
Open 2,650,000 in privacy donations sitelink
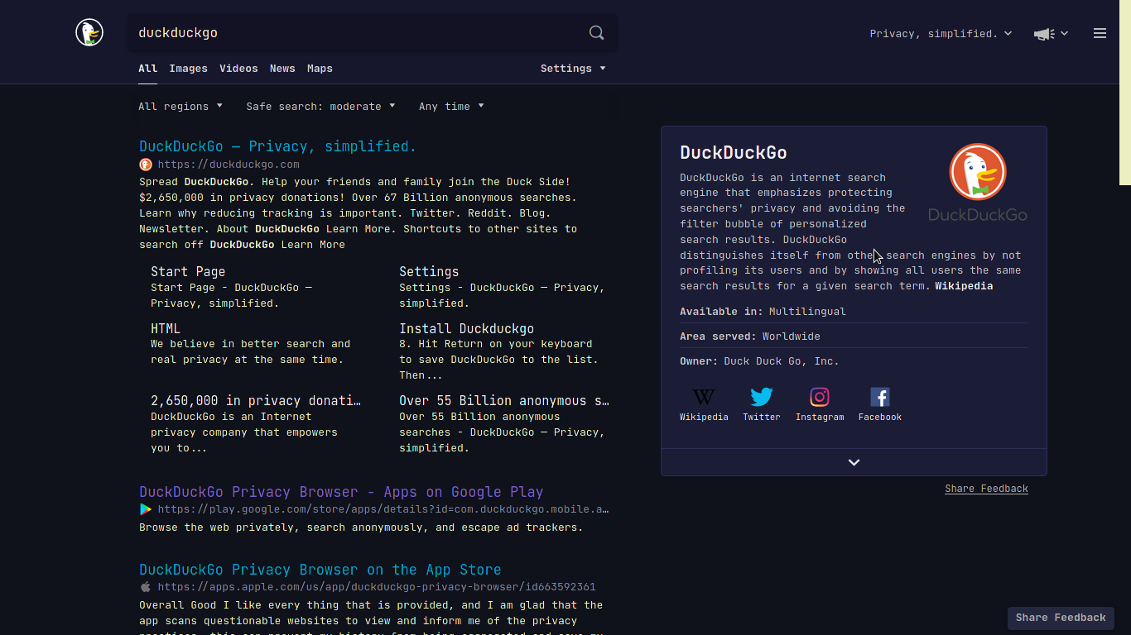click(x=256, y=401)
